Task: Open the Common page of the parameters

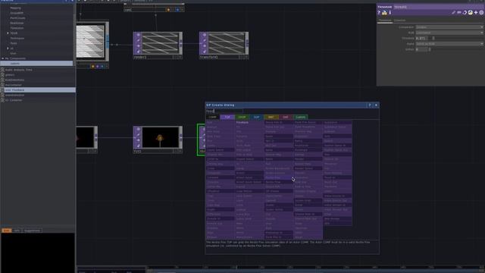Action: click(x=399, y=20)
